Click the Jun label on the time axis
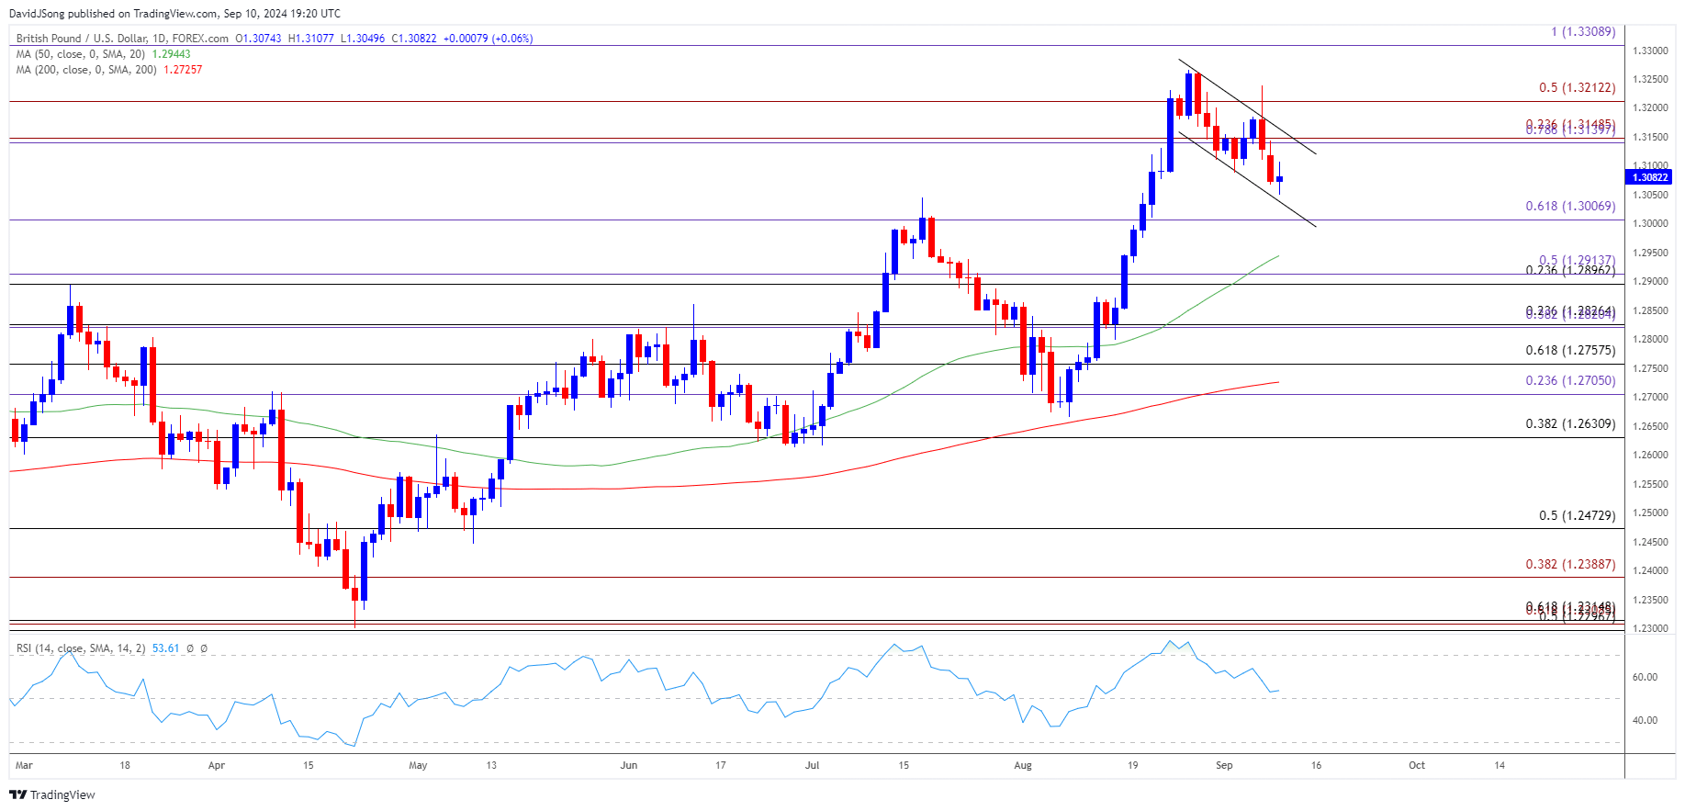 tap(629, 765)
